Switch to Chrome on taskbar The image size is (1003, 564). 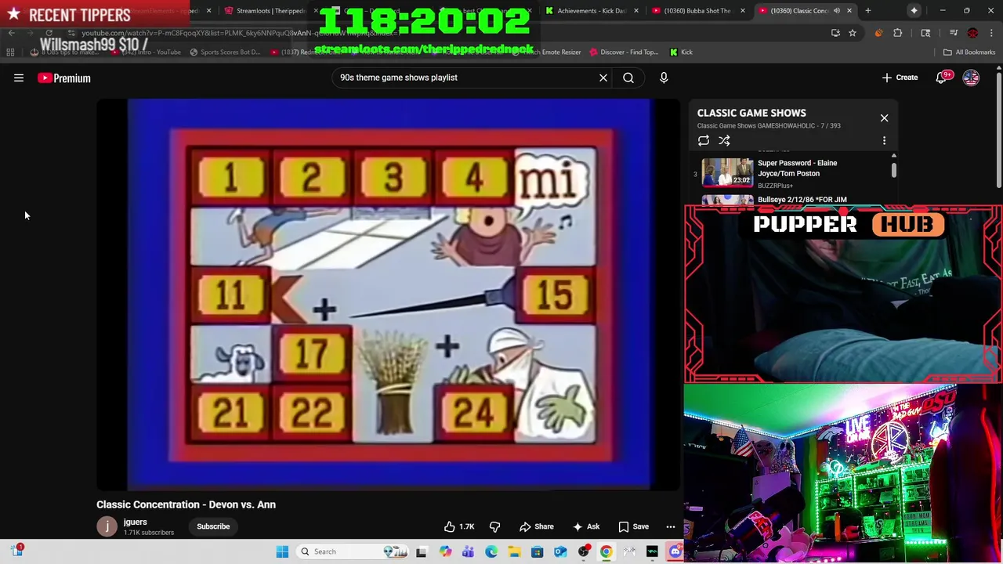[607, 551]
